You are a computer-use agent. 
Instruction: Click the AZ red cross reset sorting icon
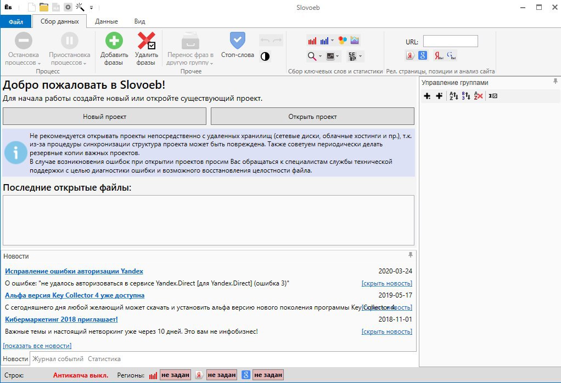(x=478, y=96)
